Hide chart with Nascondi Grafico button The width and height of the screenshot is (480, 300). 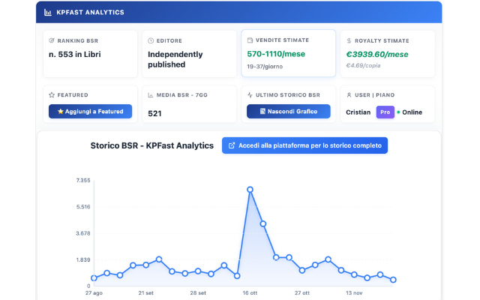288,112
